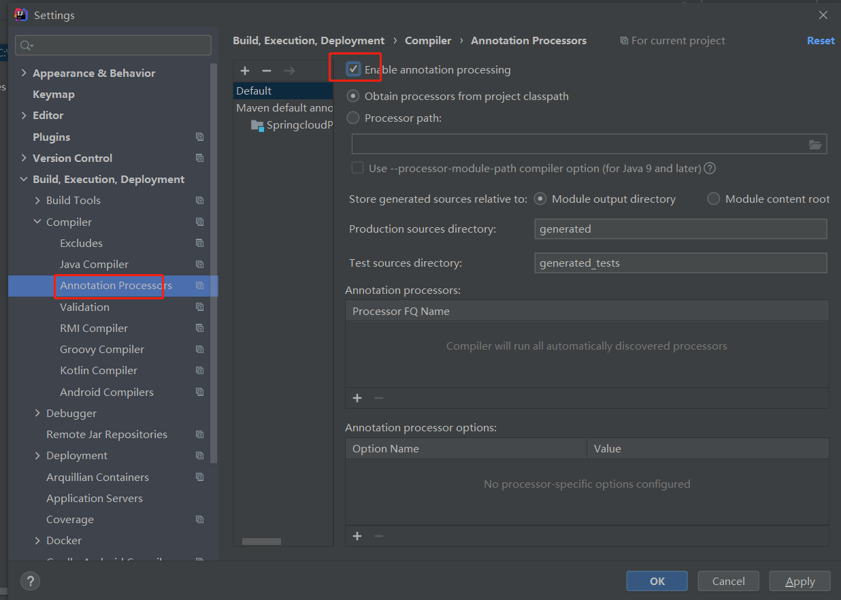Click the Reset link
This screenshot has width=841, height=600.
tap(821, 41)
